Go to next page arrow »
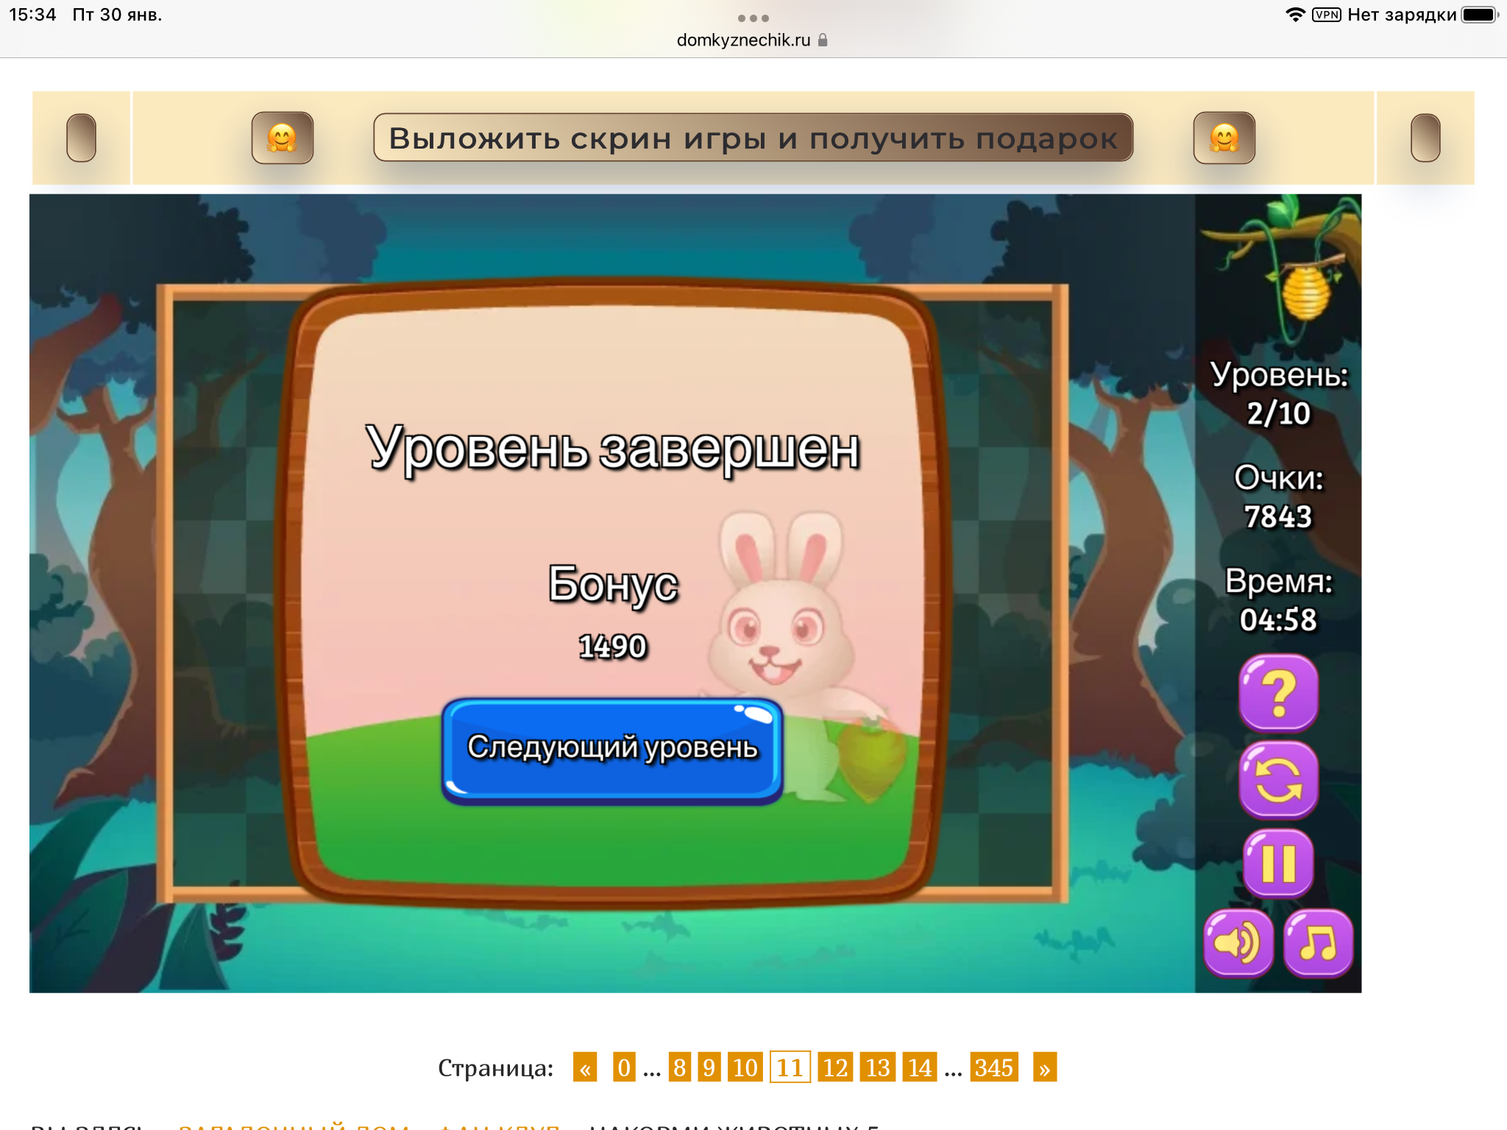The height and width of the screenshot is (1130, 1507). pyautogui.click(x=1044, y=1067)
